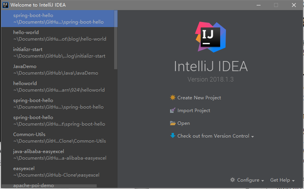Click the Open folder icon

173,123
